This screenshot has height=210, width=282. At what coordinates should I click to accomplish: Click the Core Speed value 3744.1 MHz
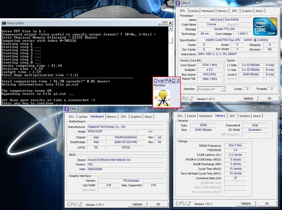point(209,65)
